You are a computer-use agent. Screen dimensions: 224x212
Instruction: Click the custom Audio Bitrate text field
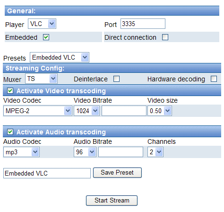[121, 152]
